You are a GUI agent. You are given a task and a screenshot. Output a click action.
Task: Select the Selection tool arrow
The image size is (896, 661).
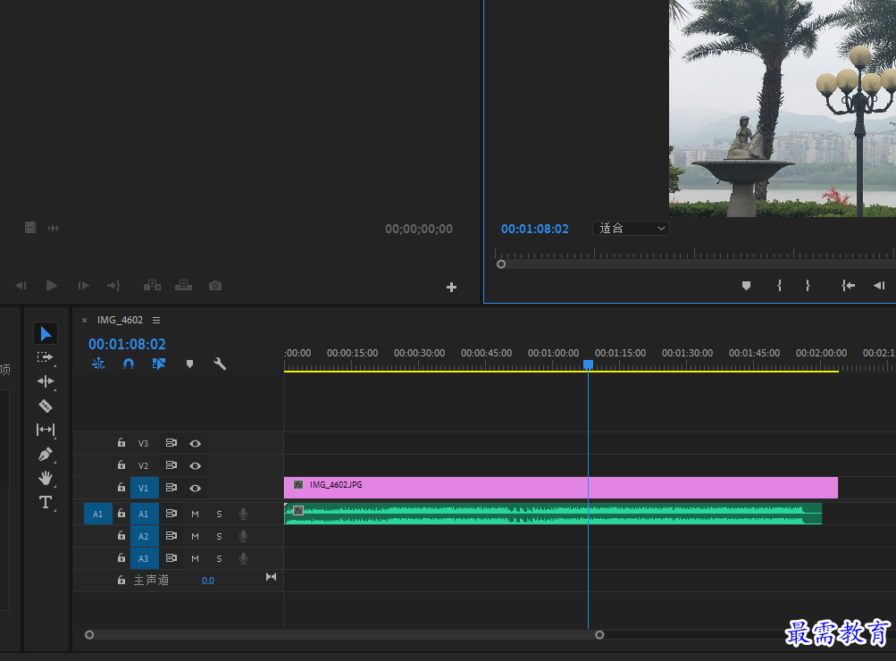point(46,334)
